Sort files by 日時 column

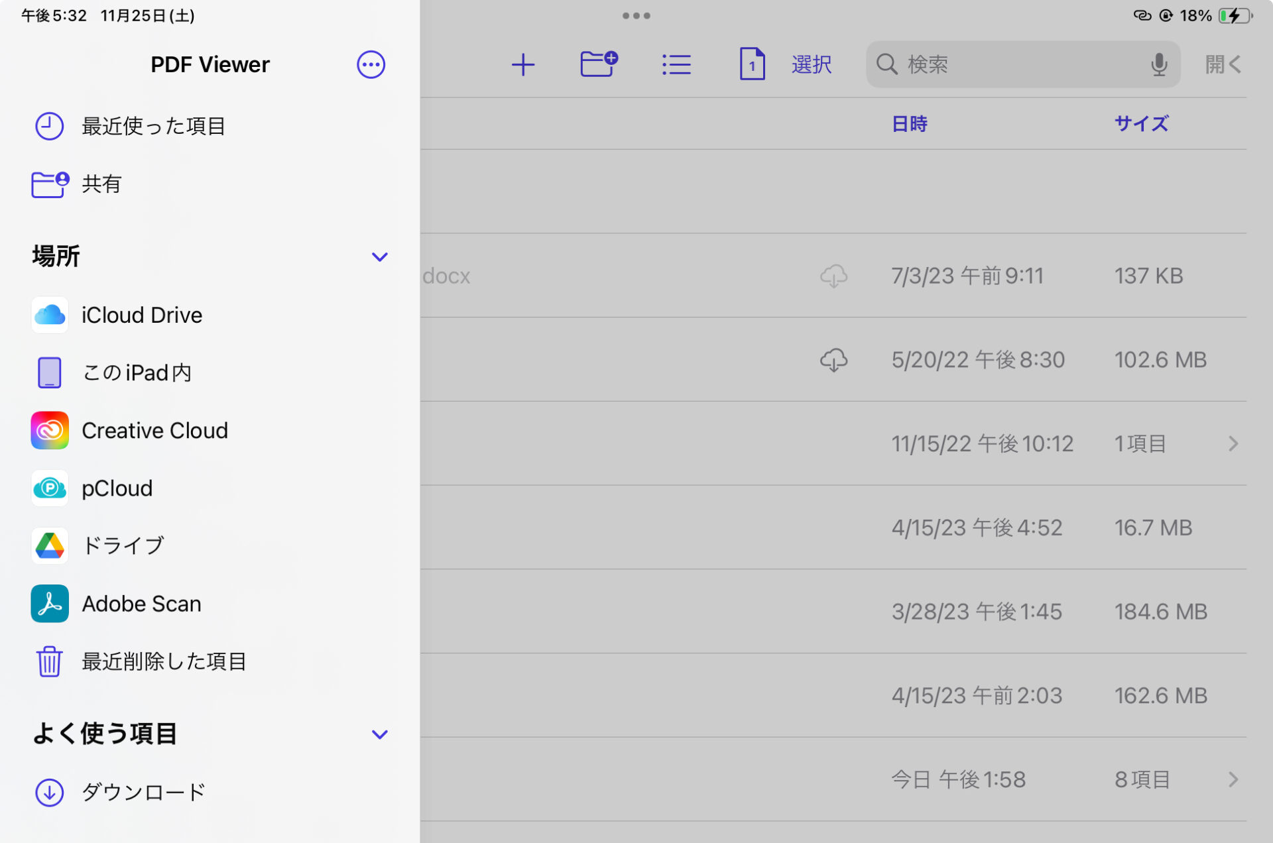(909, 124)
